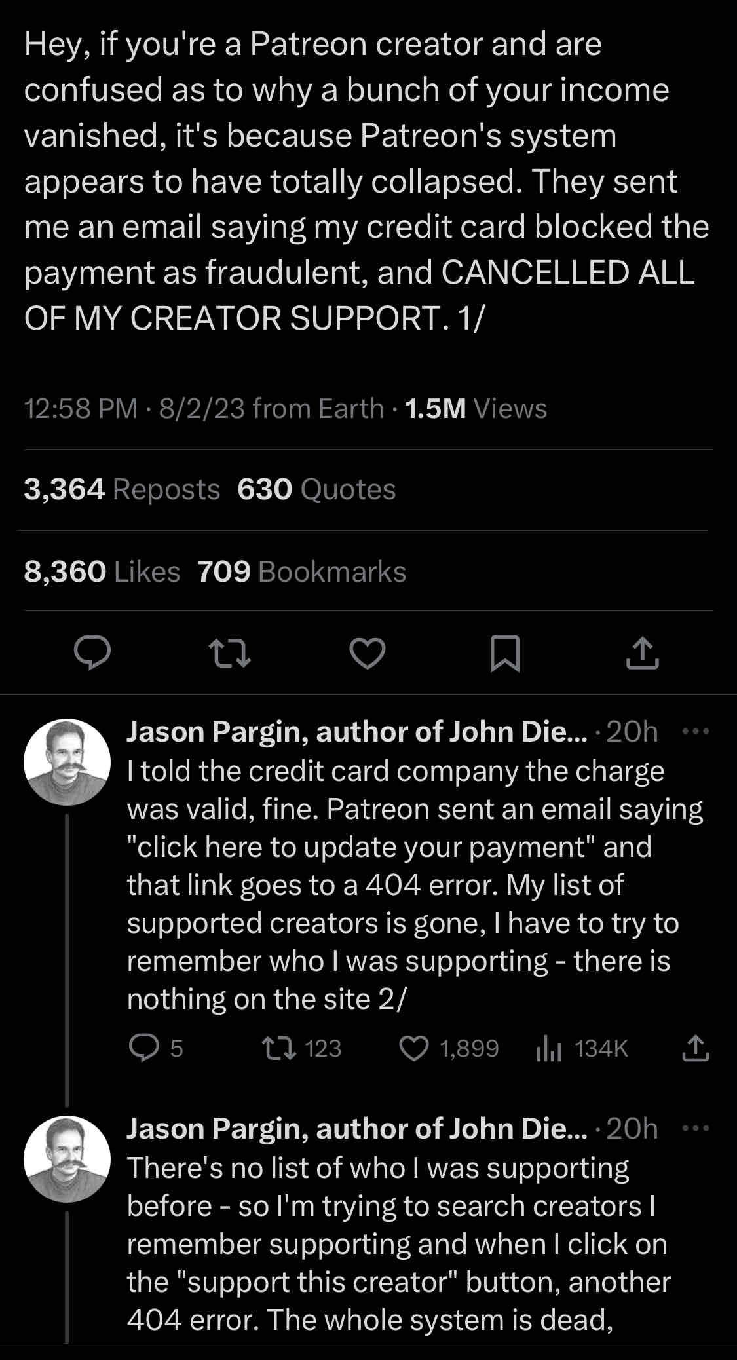This screenshot has width=737, height=1360.
Task: View the 3,364 Reposts list
Action: pyautogui.click(x=122, y=489)
